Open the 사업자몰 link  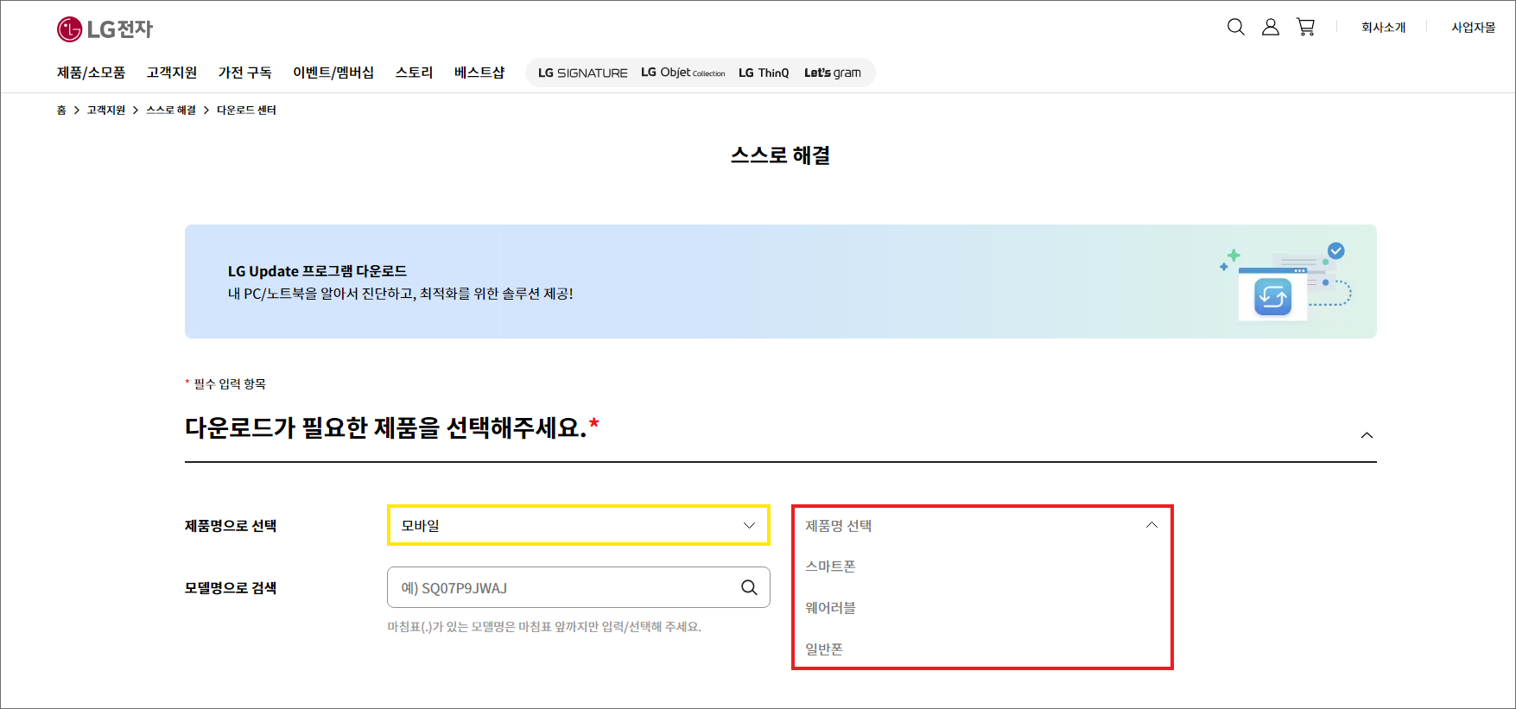point(1474,28)
